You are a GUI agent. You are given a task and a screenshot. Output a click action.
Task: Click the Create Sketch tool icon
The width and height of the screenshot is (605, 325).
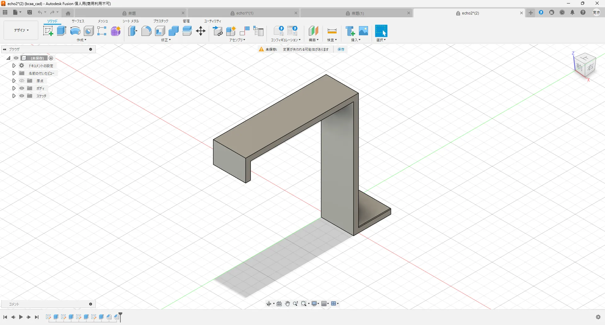click(x=48, y=31)
